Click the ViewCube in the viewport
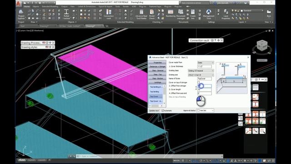Image resolution: width=291 pixels, height=164 pixels. 262,46
